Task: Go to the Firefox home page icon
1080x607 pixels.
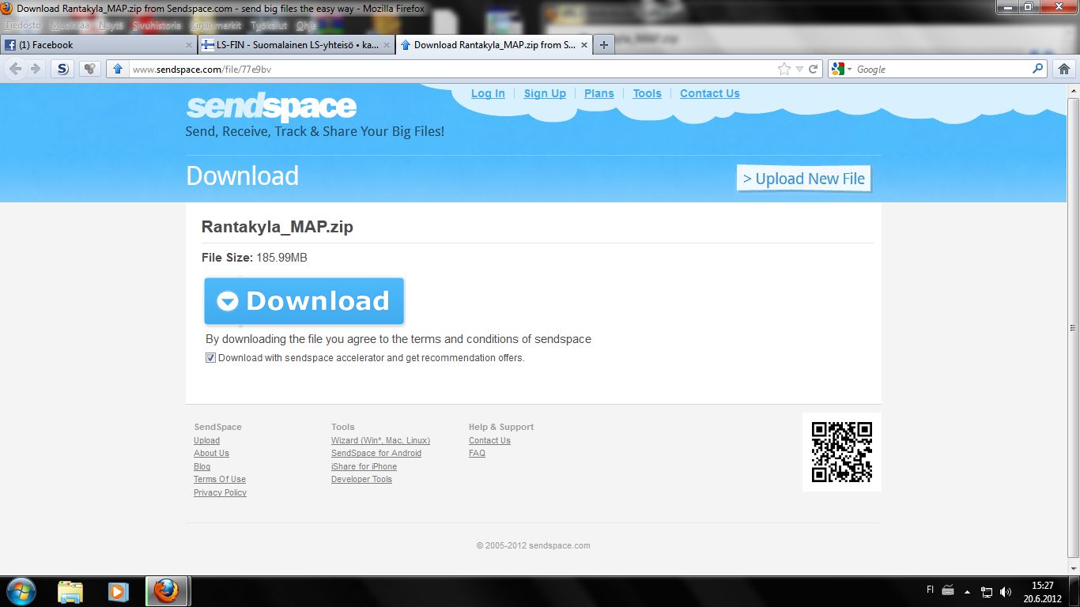Action: [1064, 69]
